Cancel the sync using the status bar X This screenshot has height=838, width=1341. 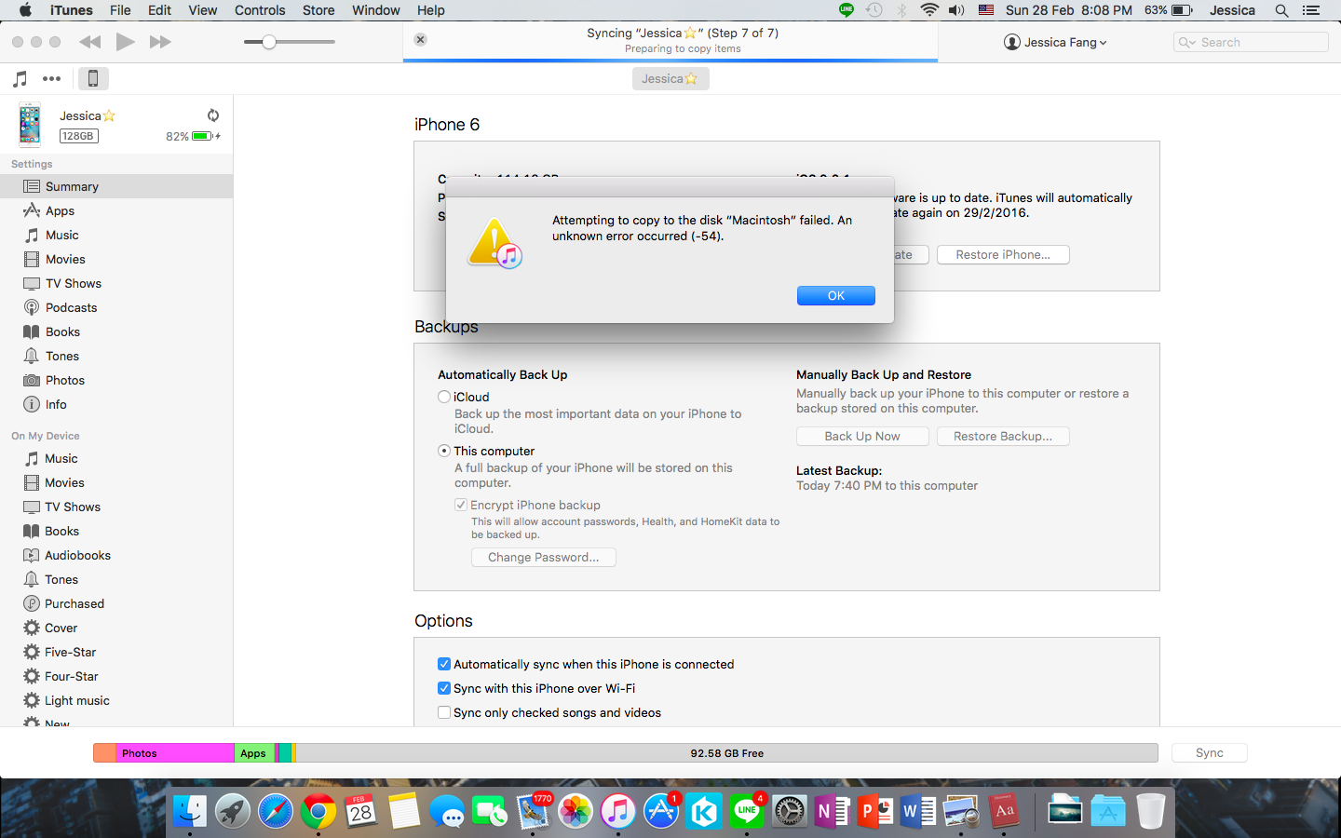click(x=420, y=40)
